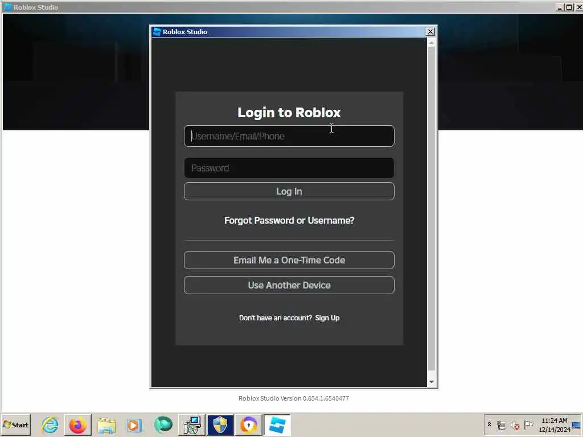Click the network tray icon
583x437 pixels.
502,424
